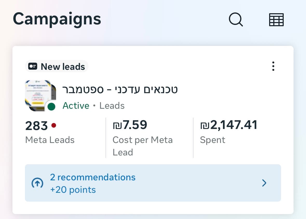This screenshot has width=306, height=219.
Task: Open the chevron on the recommendations banner
Action: tap(264, 183)
